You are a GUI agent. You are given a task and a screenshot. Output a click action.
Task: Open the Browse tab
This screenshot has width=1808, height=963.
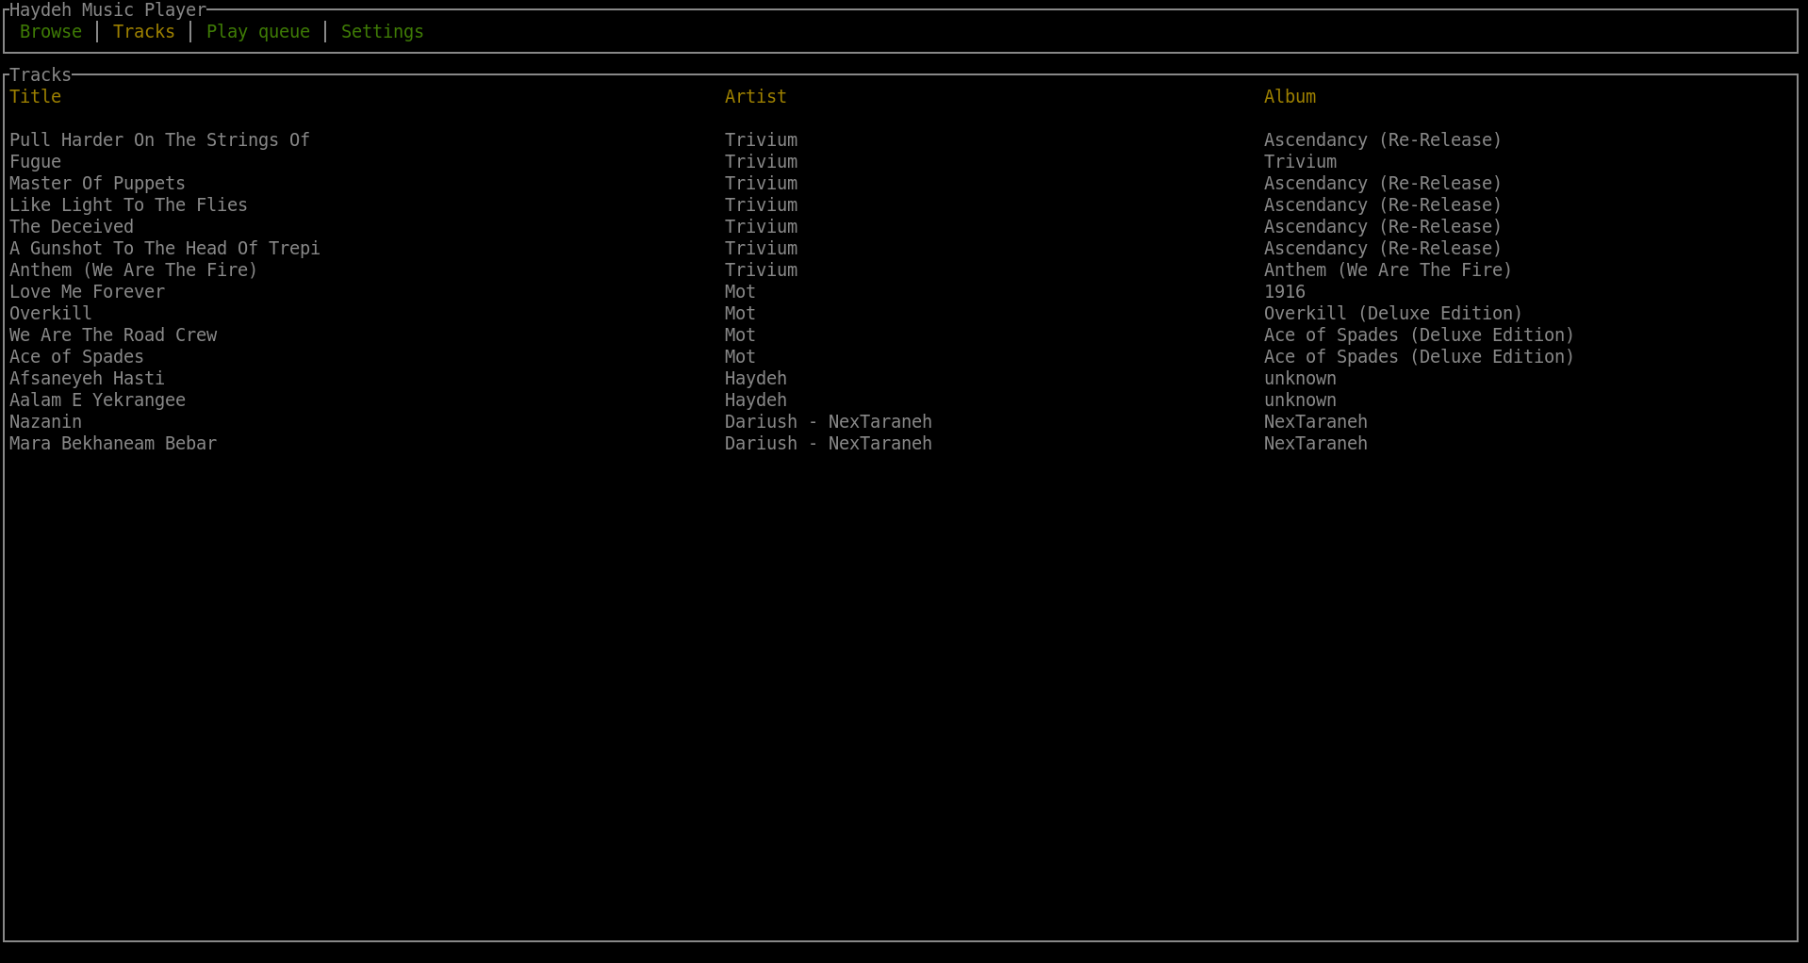pos(51,31)
